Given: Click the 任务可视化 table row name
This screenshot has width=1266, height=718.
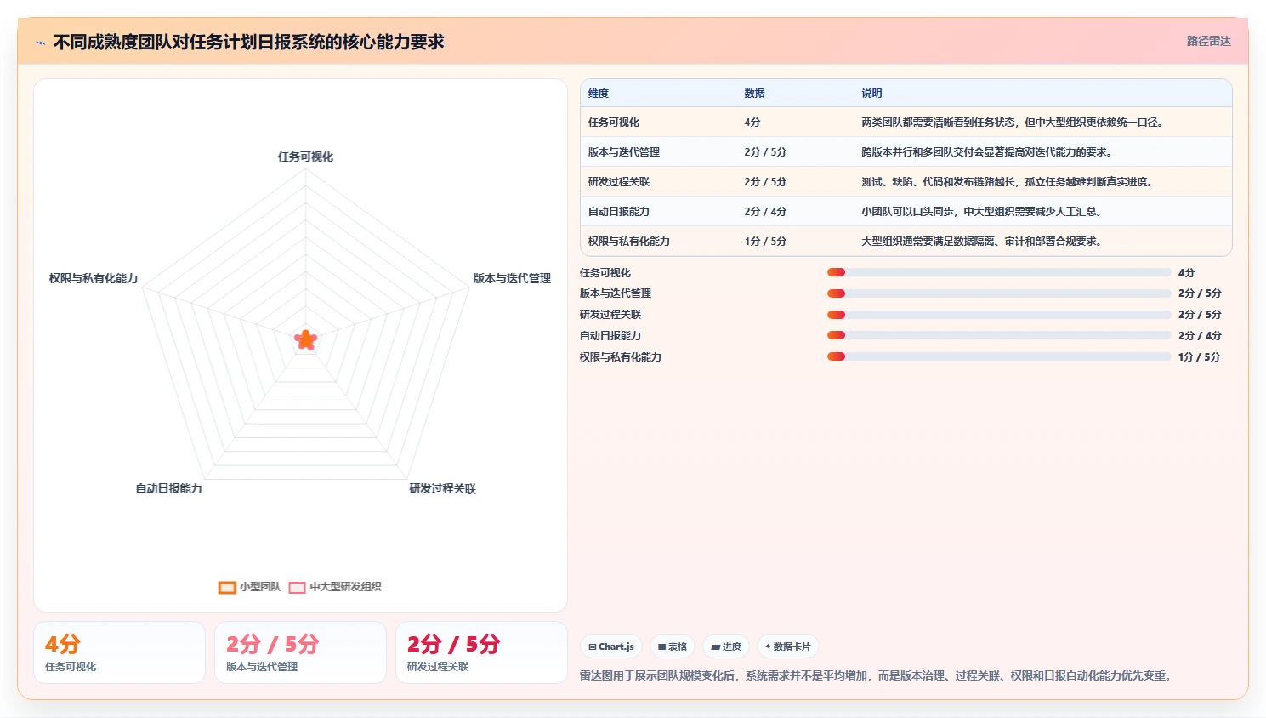Looking at the screenshot, I should pyautogui.click(x=614, y=123).
